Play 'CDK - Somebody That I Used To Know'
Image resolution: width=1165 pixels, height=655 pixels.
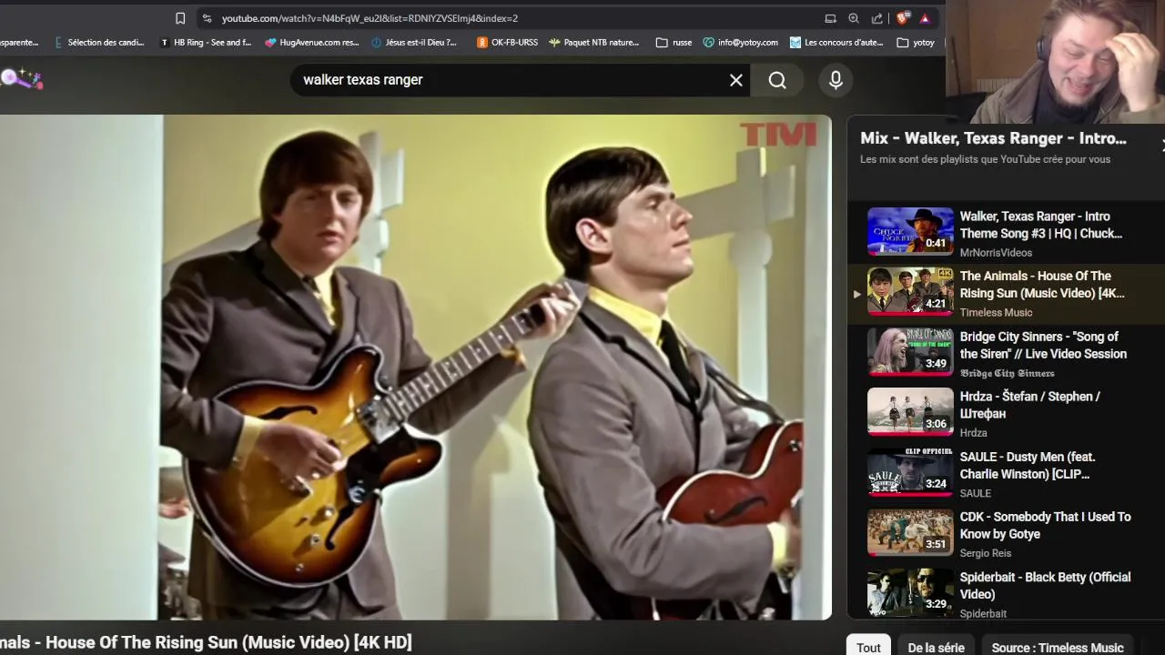pyautogui.click(x=1045, y=525)
